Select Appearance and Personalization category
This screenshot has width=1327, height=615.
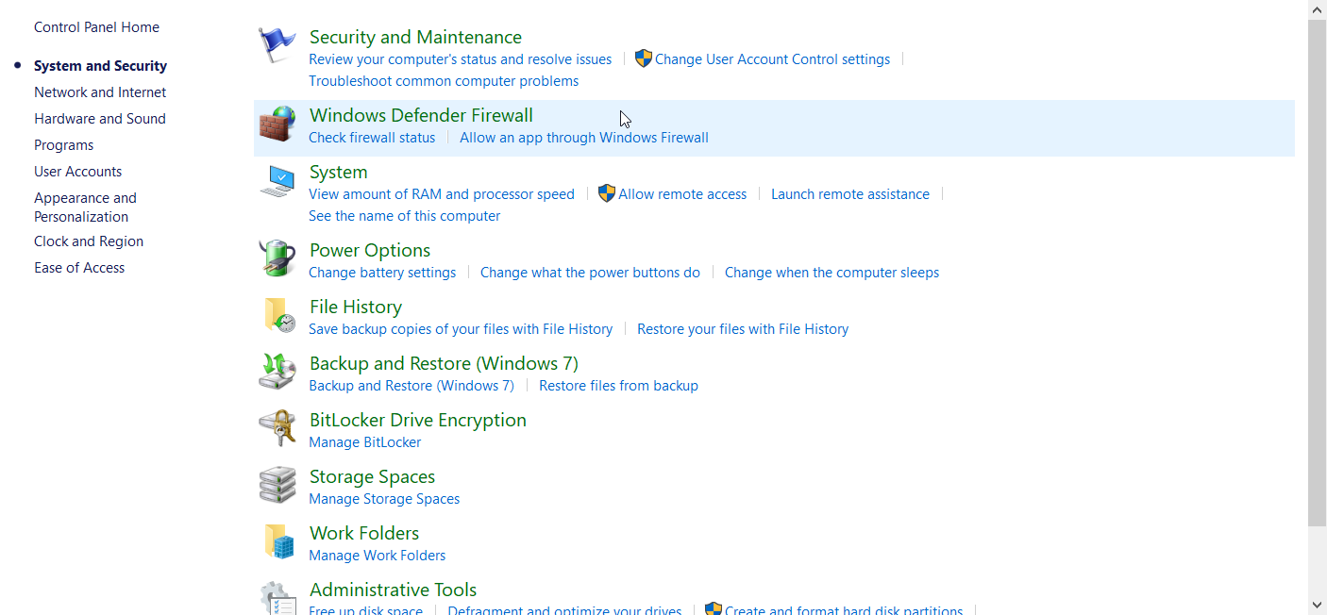coord(85,208)
